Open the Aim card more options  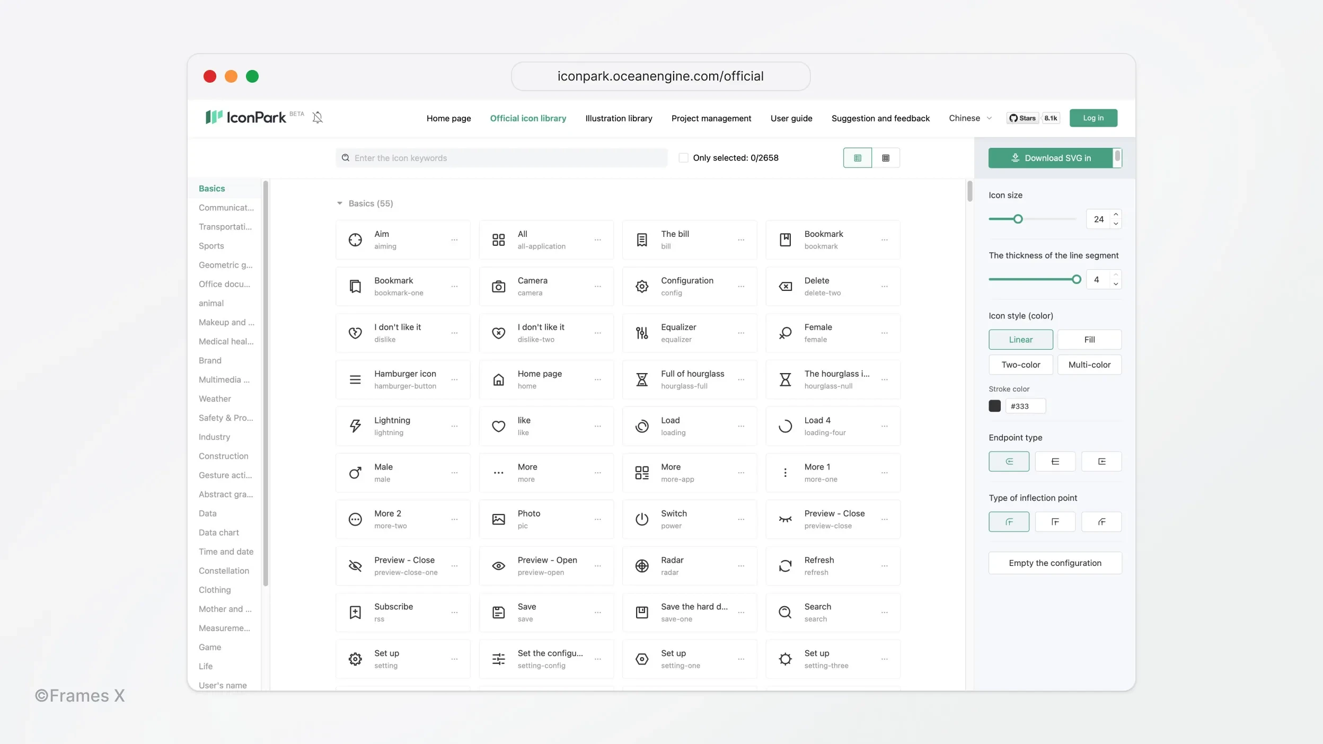[x=454, y=240]
